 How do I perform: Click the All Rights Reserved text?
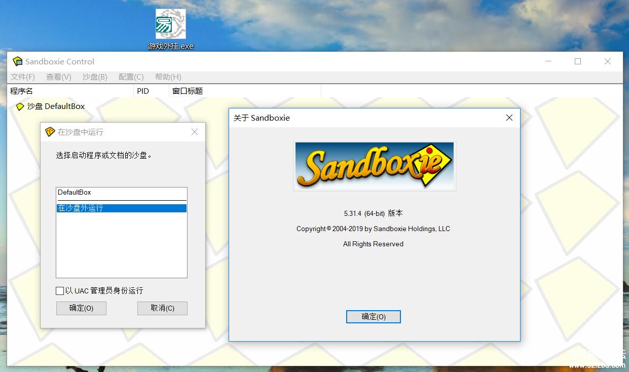click(x=374, y=244)
